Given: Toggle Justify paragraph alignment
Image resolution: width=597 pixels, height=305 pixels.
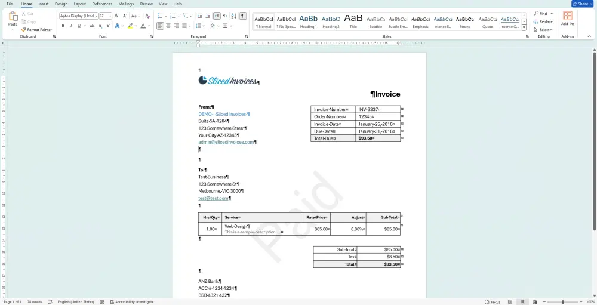Looking at the screenshot, I should point(184,26).
